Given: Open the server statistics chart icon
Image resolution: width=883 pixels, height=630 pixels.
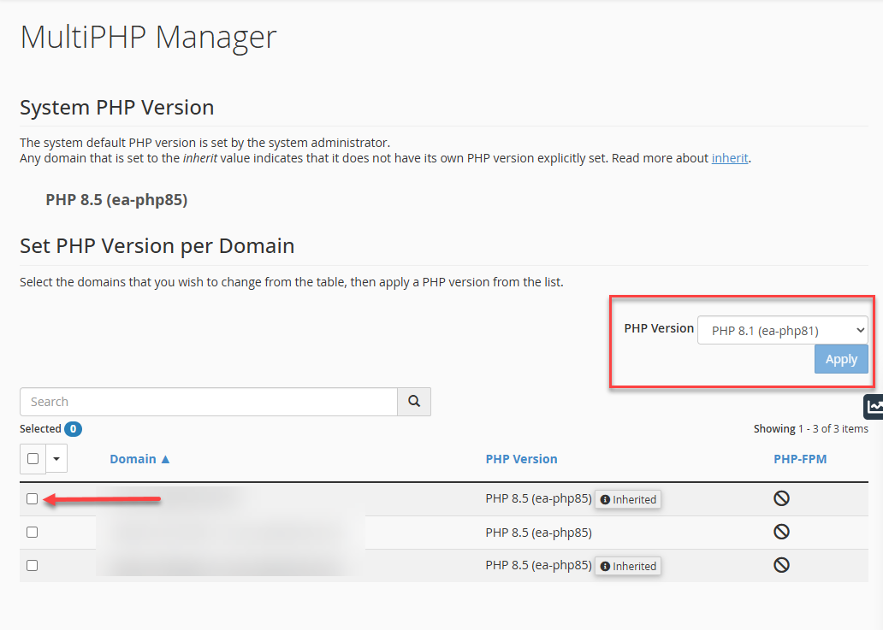Looking at the screenshot, I should pos(875,407).
